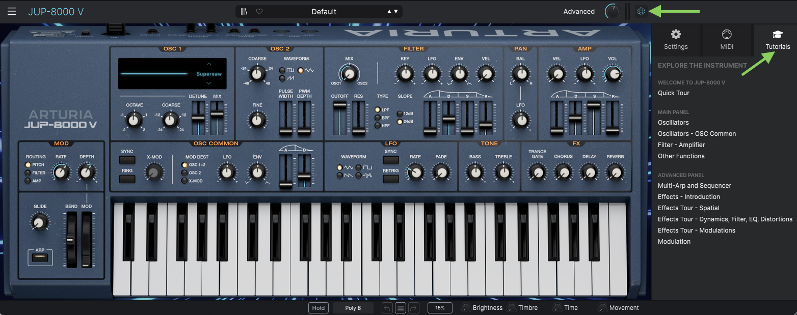Image resolution: width=797 pixels, height=315 pixels.
Task: Enable the OSC Common Sync button
Action: coord(127,160)
